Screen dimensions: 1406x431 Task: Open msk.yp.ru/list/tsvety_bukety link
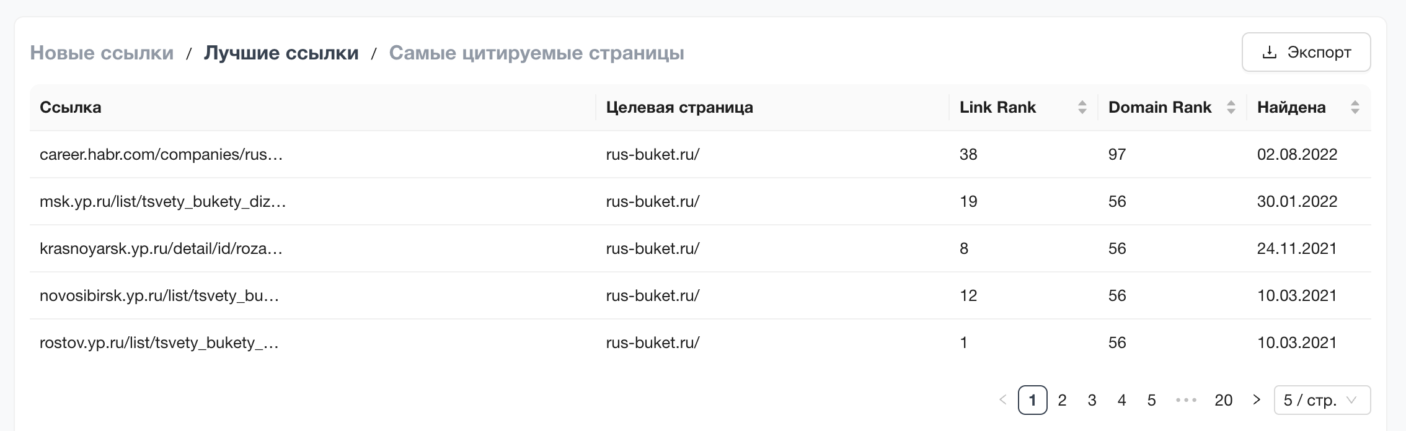(162, 201)
